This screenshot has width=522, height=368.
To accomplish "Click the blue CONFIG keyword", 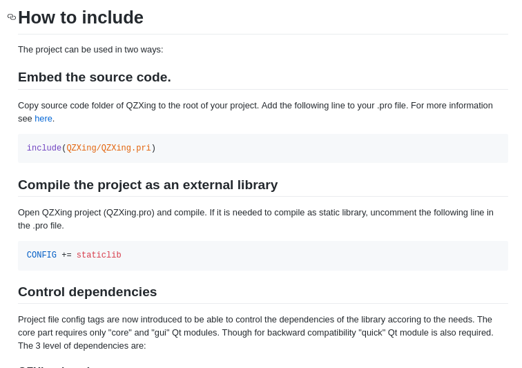I will 41,255.
